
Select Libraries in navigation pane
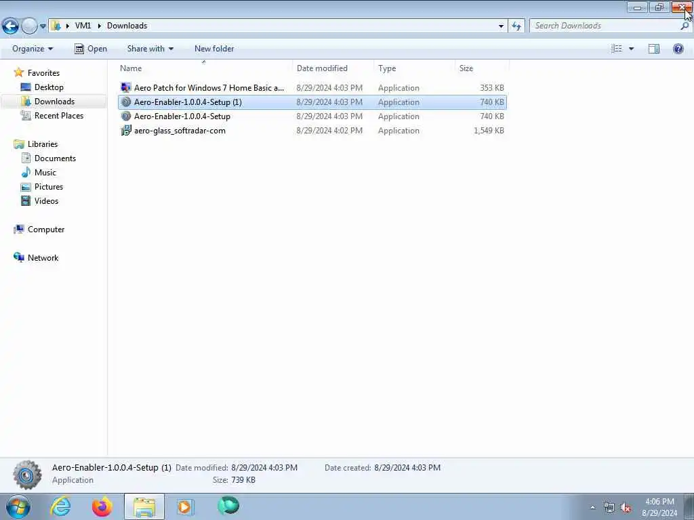pos(43,144)
